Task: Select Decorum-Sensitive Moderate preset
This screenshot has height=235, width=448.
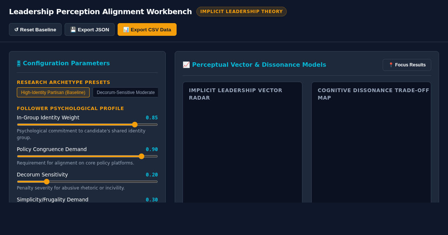Action: coord(125,93)
